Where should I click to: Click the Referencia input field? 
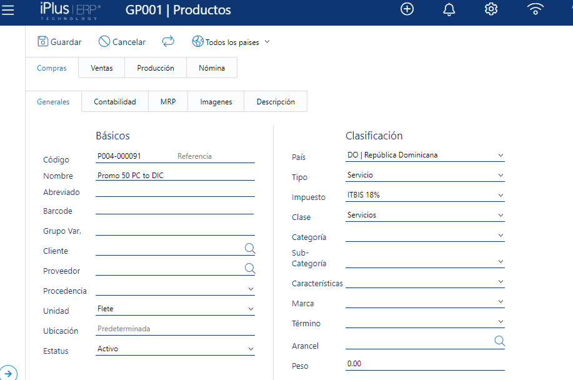point(216,156)
